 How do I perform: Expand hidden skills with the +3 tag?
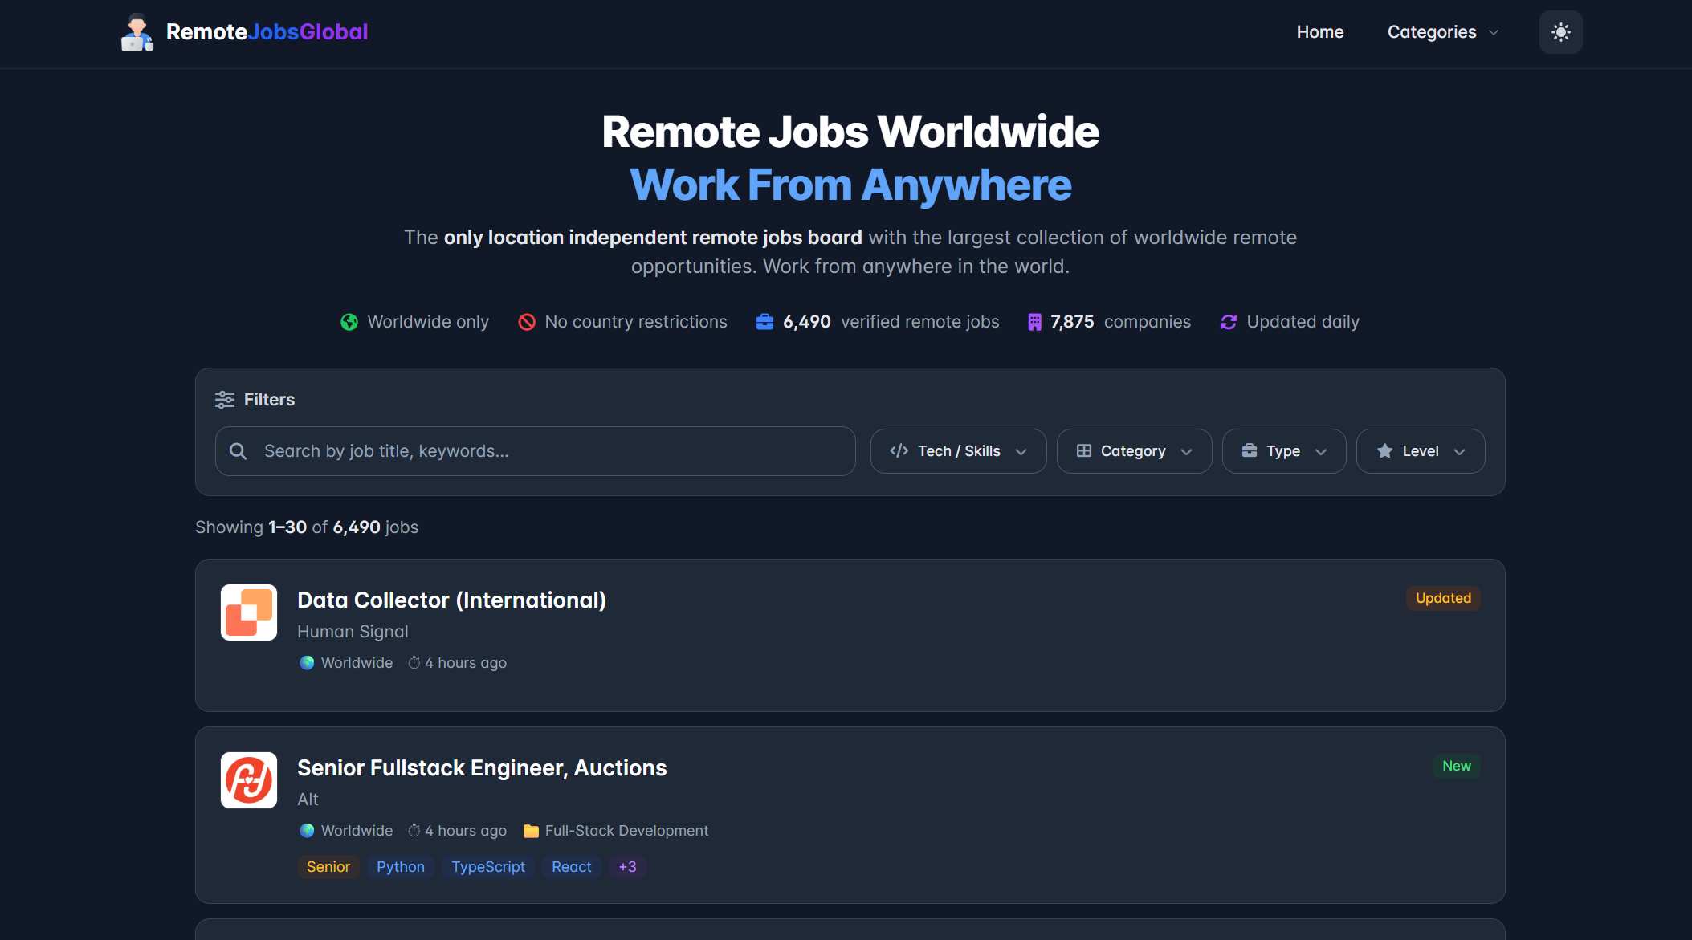627,867
